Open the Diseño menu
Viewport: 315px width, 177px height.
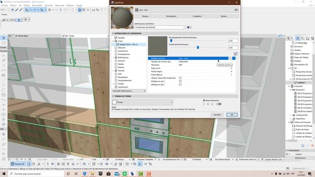(27, 5)
